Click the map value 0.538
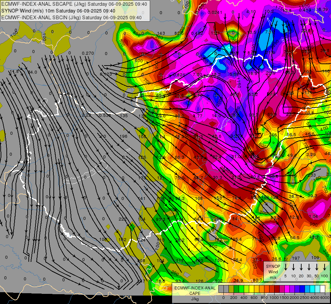Image resolution: width=331 pixels, height=304 pixels. coord(105,115)
